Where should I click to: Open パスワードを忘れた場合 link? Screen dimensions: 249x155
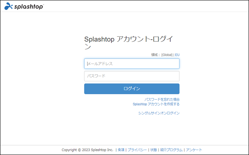click(x=162, y=100)
